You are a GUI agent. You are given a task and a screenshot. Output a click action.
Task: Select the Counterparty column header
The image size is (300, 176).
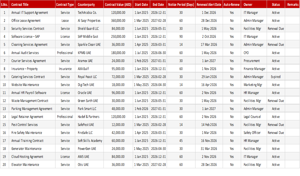(x=89, y=5)
